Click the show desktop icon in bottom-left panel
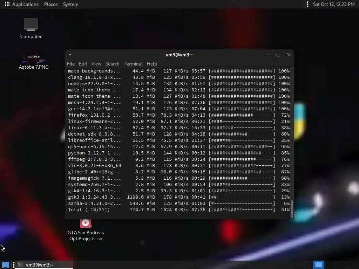 tap(6, 265)
